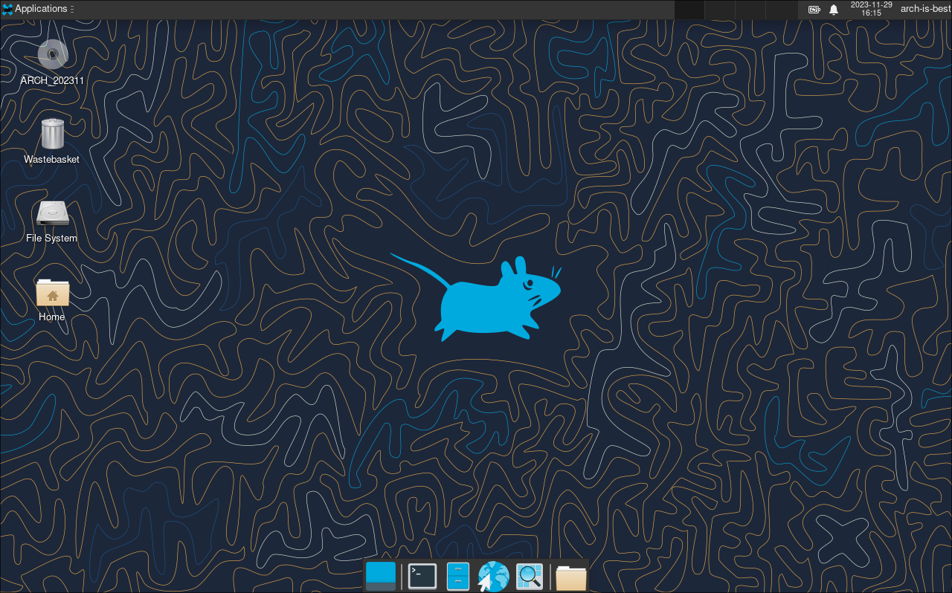The image size is (952, 593).
Task: Click the handle next to Applications
Action: point(72,10)
